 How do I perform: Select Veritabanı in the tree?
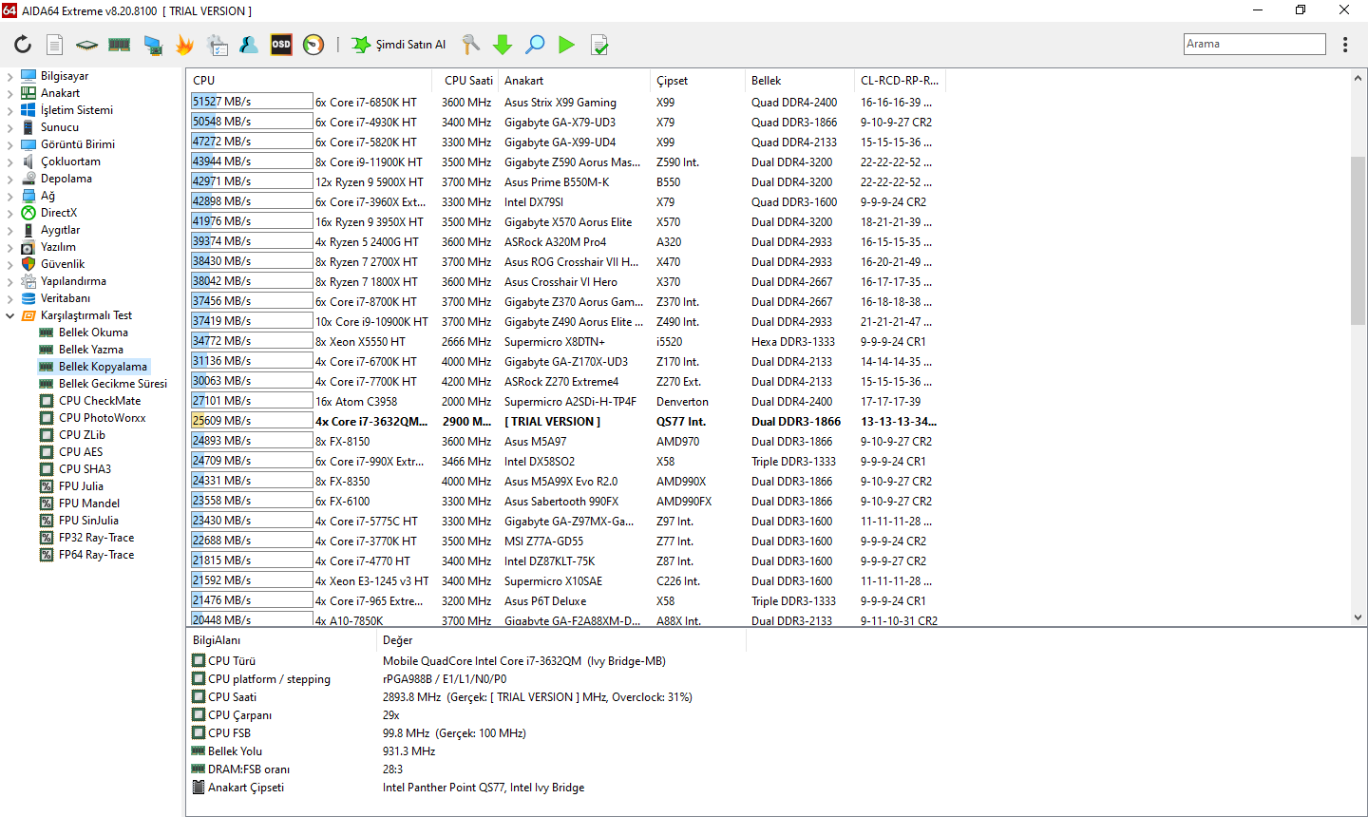66,298
